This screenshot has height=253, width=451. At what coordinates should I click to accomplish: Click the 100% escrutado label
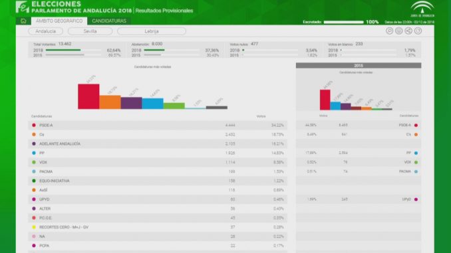point(373,22)
